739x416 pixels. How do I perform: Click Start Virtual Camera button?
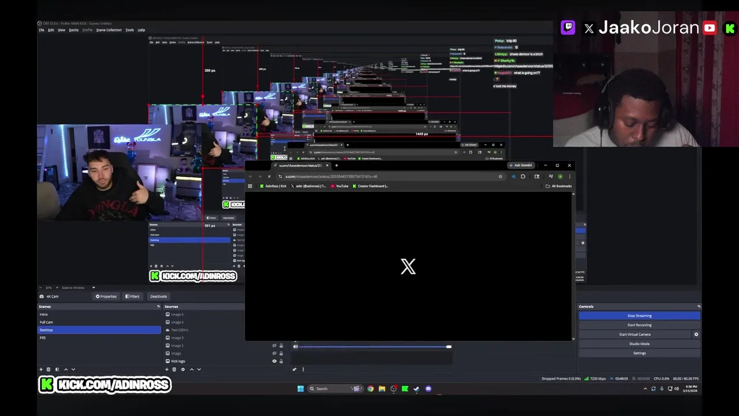635,335
